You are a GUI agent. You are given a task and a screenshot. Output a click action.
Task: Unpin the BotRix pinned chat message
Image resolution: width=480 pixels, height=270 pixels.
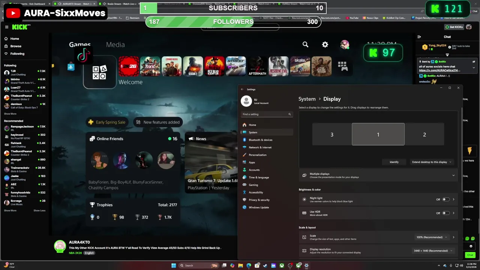pos(474,61)
